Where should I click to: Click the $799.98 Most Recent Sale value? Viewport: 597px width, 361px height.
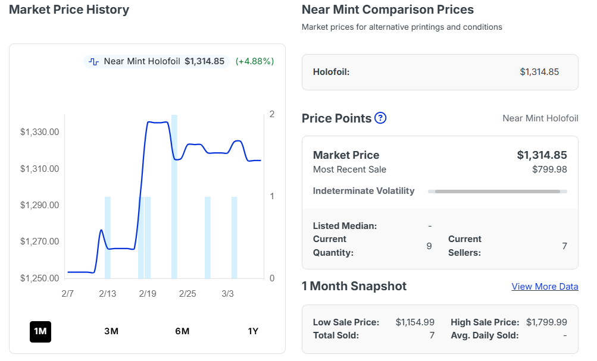pyautogui.click(x=549, y=169)
